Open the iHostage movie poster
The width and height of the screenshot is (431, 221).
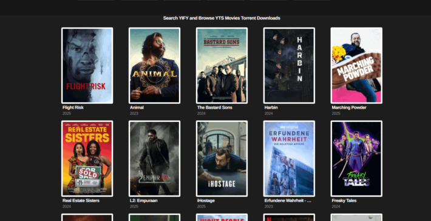tap(222, 158)
